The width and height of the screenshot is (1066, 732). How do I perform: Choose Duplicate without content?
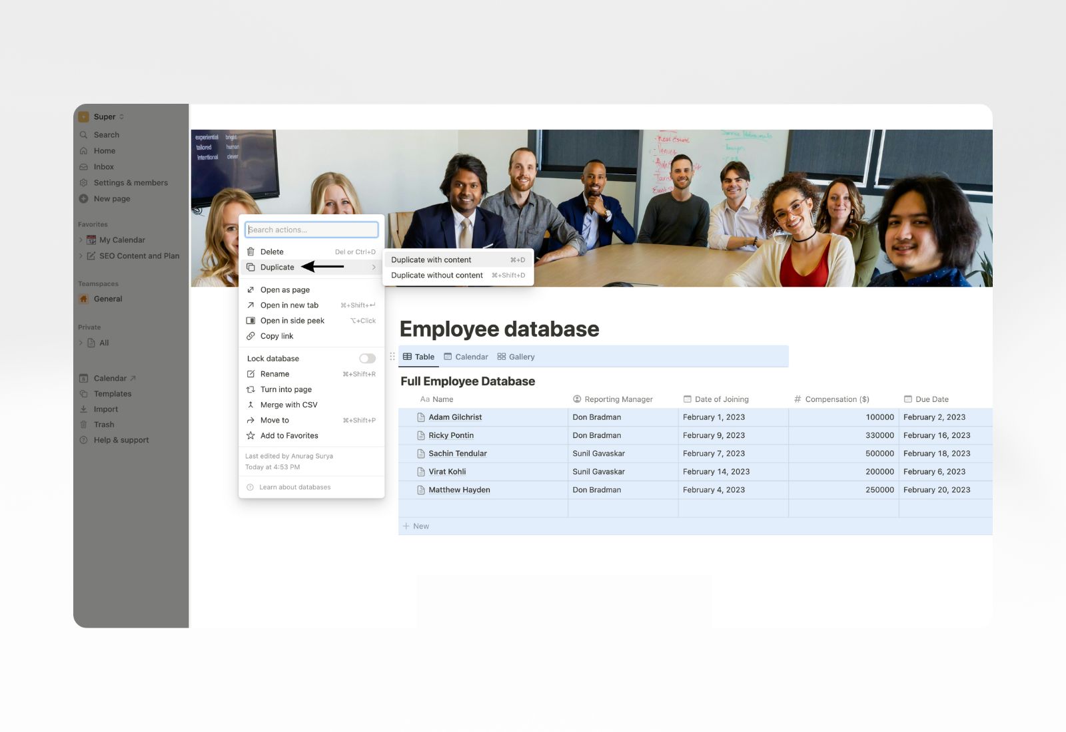(458, 275)
